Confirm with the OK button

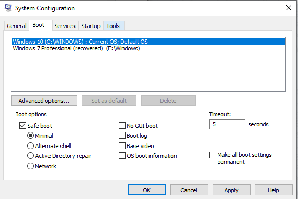(x=147, y=190)
